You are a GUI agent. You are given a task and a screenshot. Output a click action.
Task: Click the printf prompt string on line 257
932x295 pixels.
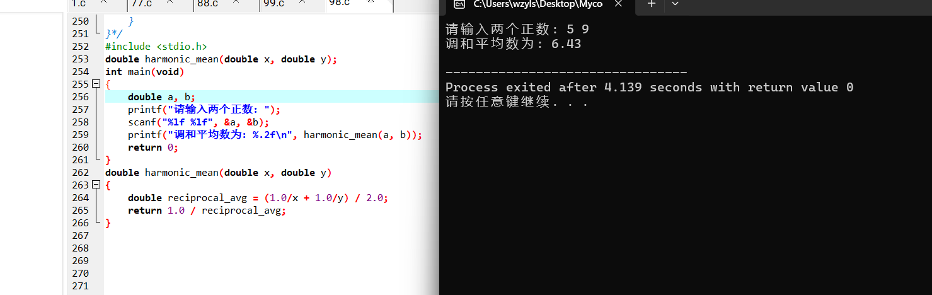point(219,110)
